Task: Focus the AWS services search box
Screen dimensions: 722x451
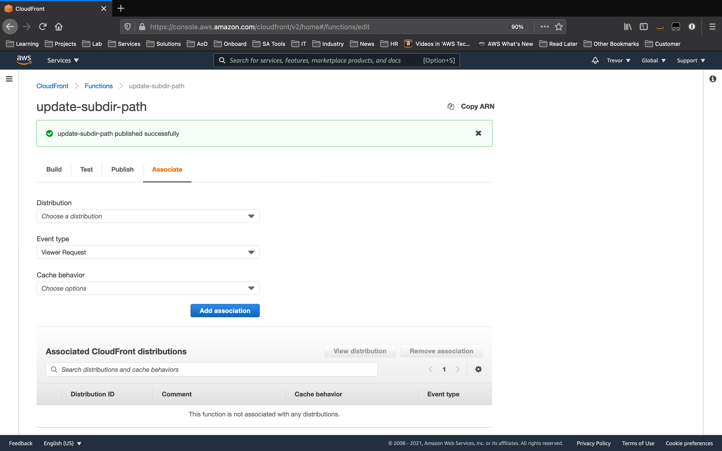Action: 336,60
